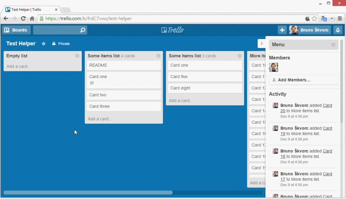Click the plus icon to create a board
The height and width of the screenshot is (199, 346).
pyautogui.click(x=282, y=30)
